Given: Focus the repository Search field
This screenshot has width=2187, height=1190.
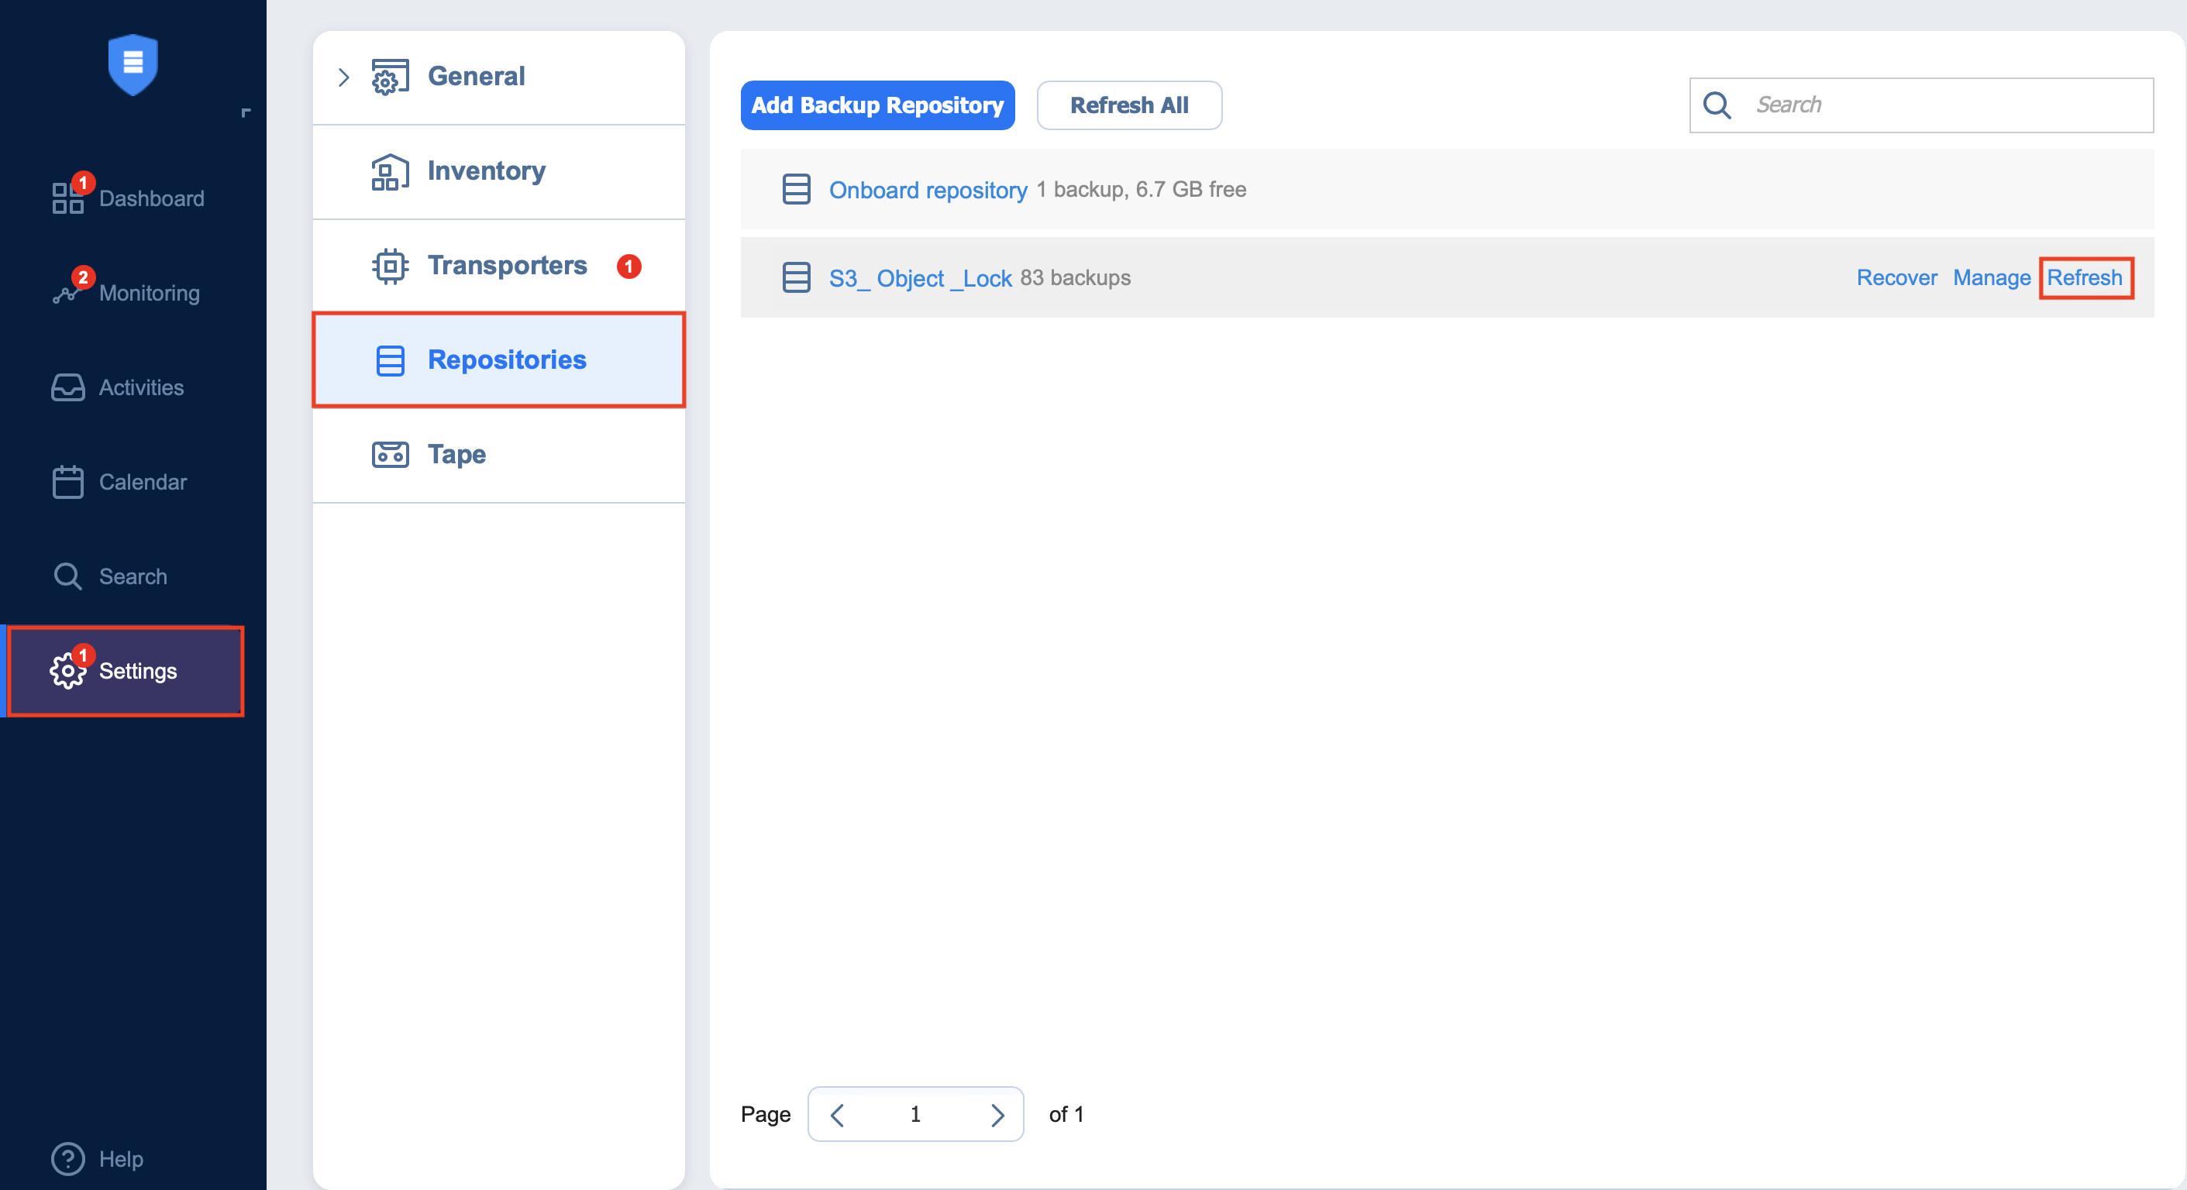Looking at the screenshot, I should tap(1921, 105).
